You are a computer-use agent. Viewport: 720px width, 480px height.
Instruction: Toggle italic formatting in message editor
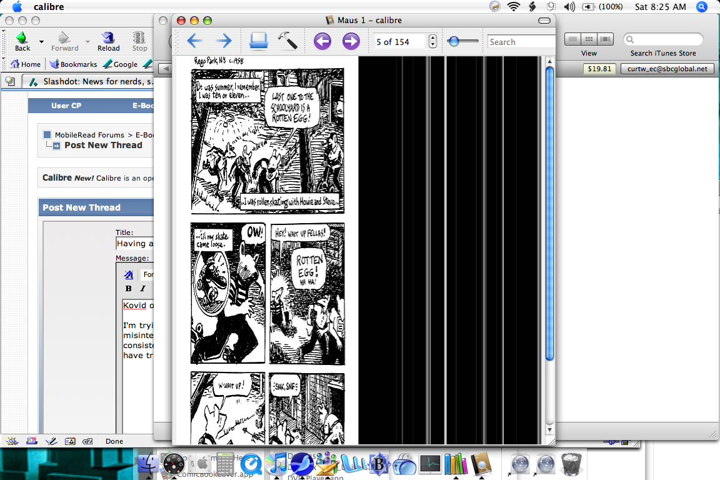click(x=142, y=289)
